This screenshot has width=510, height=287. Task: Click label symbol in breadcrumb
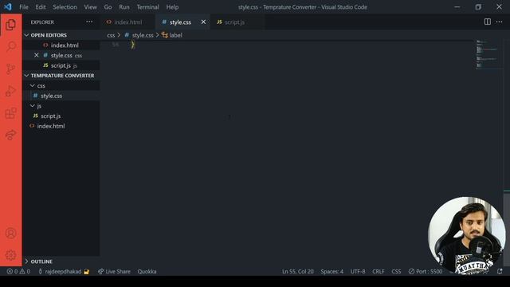172,35
